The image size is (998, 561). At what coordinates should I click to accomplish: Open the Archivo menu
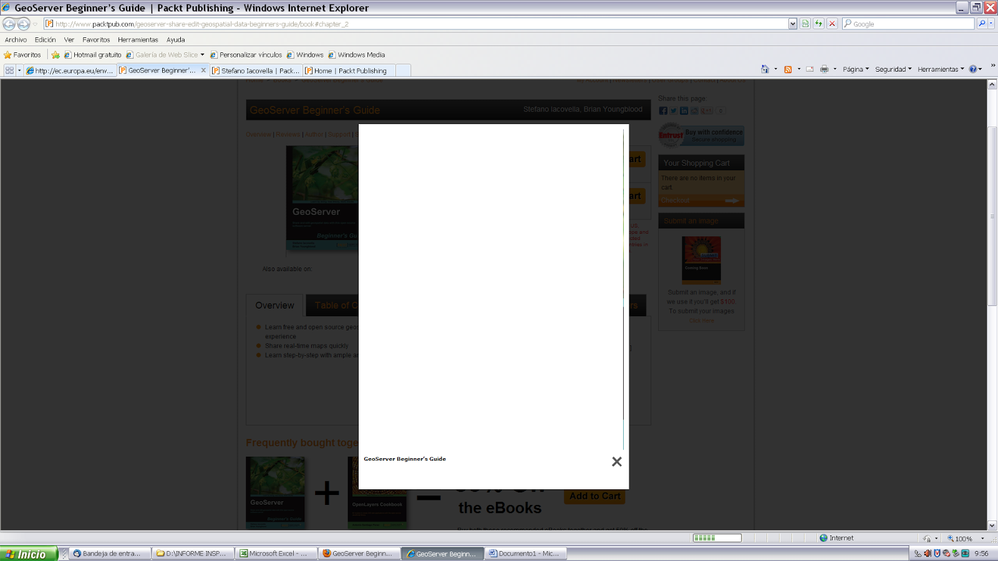[x=16, y=39]
